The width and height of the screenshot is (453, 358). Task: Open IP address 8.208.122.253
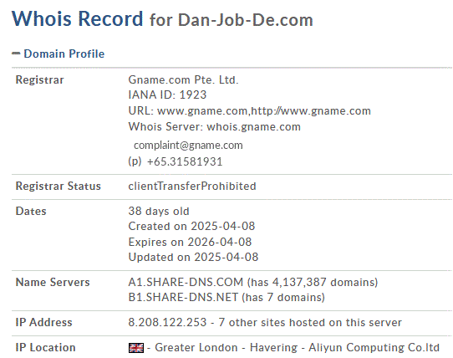[x=167, y=322]
